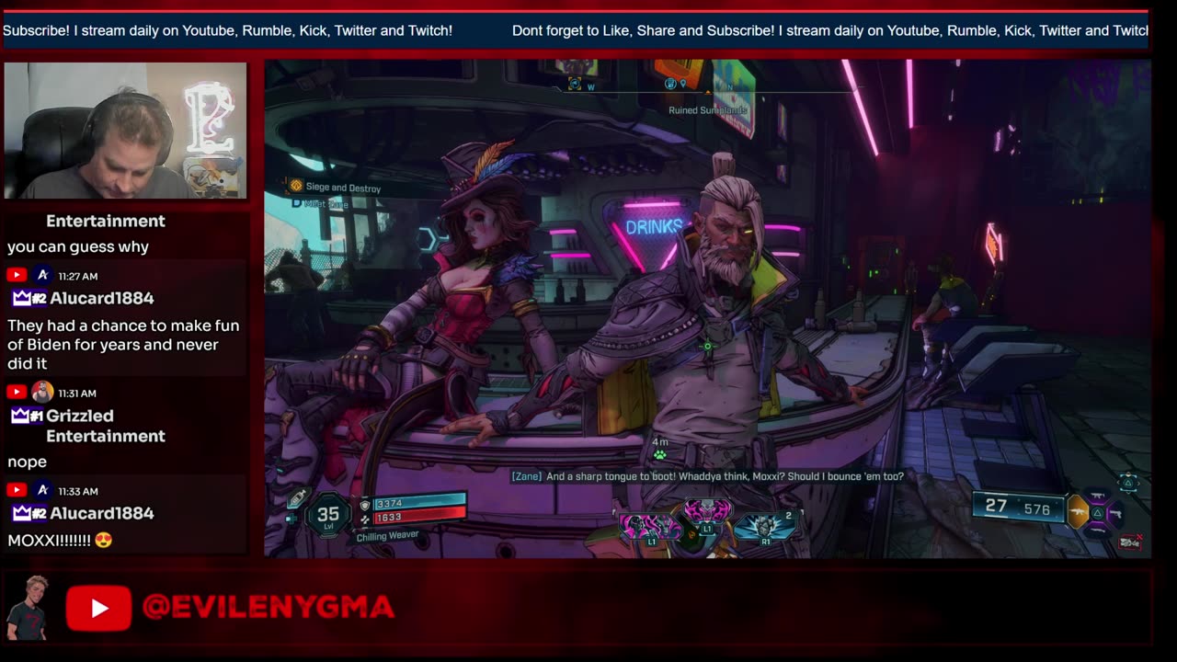The image size is (1177, 662).
Task: Open Alucard1884 username above 'They had a chance'
Action: tap(101, 298)
